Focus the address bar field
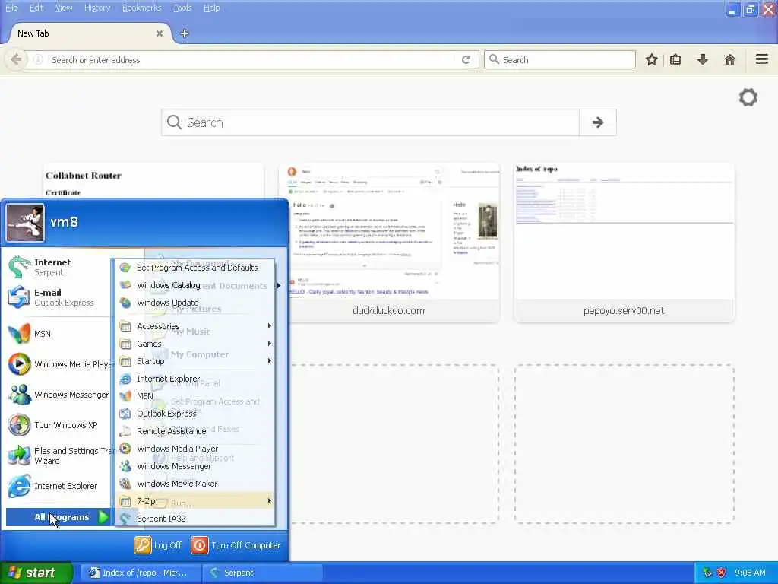The image size is (778, 584). pos(251,59)
